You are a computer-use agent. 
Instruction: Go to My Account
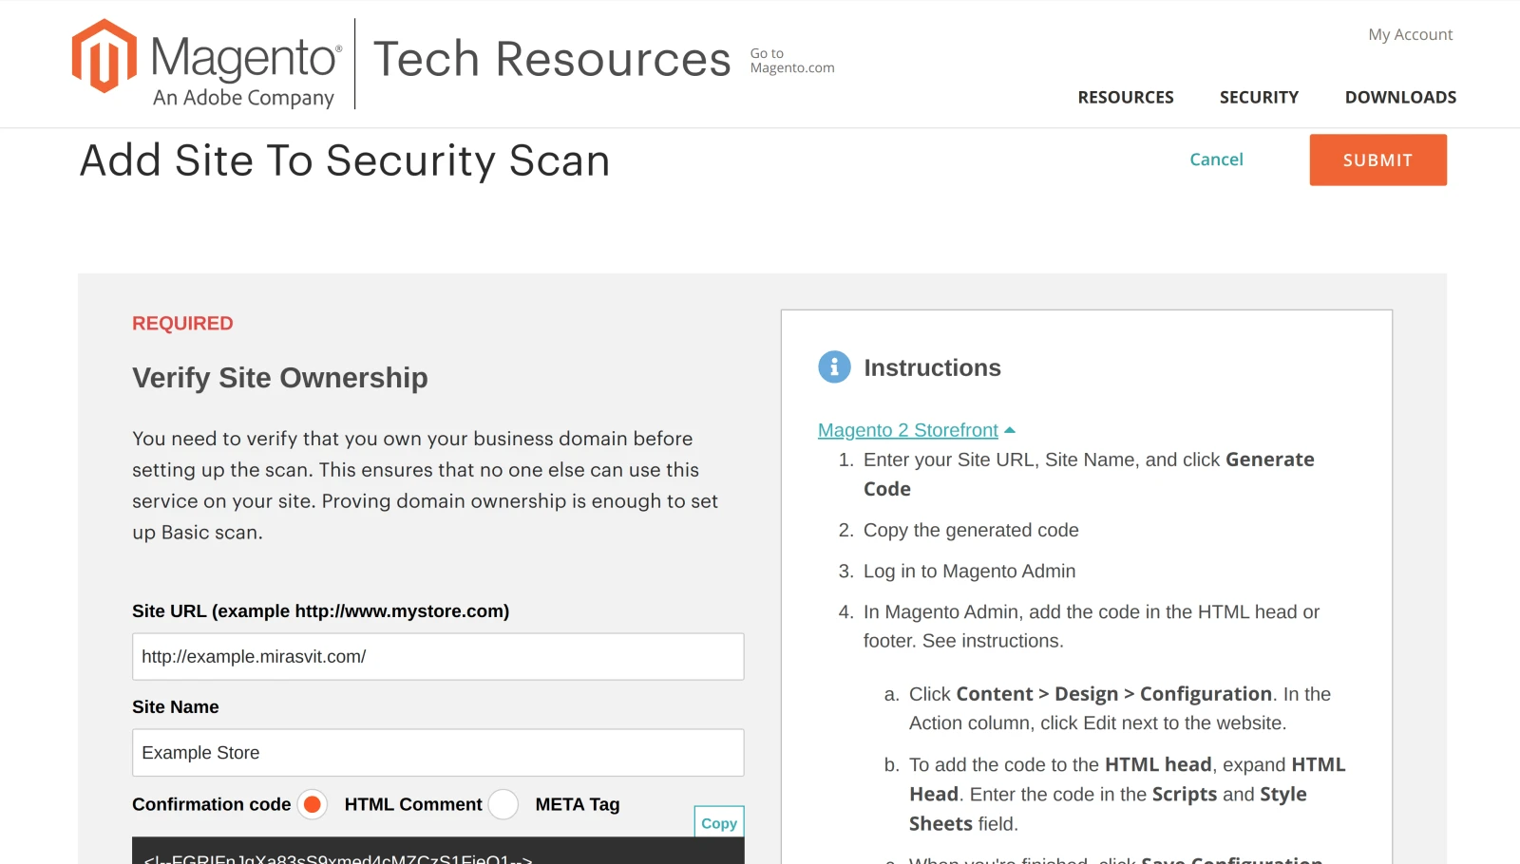[x=1410, y=34]
